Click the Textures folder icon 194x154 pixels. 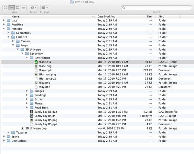(13, 132)
